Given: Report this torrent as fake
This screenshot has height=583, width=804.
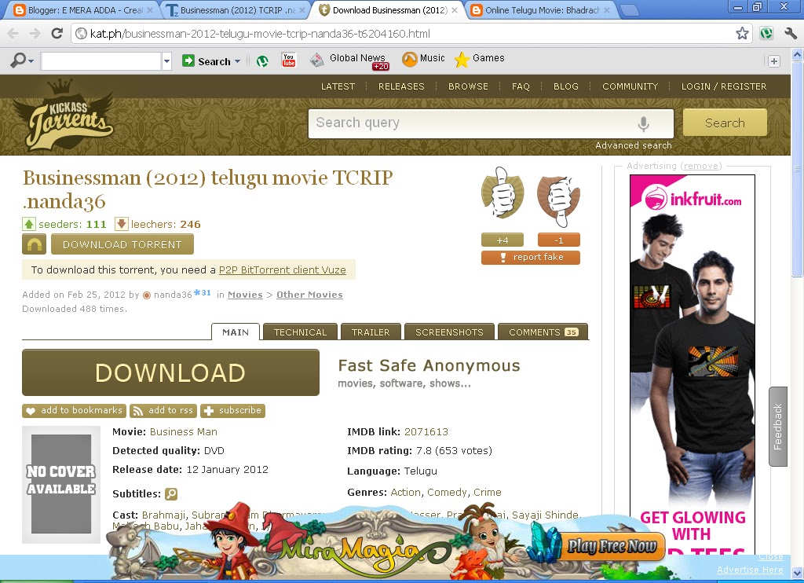Looking at the screenshot, I should point(531,257).
